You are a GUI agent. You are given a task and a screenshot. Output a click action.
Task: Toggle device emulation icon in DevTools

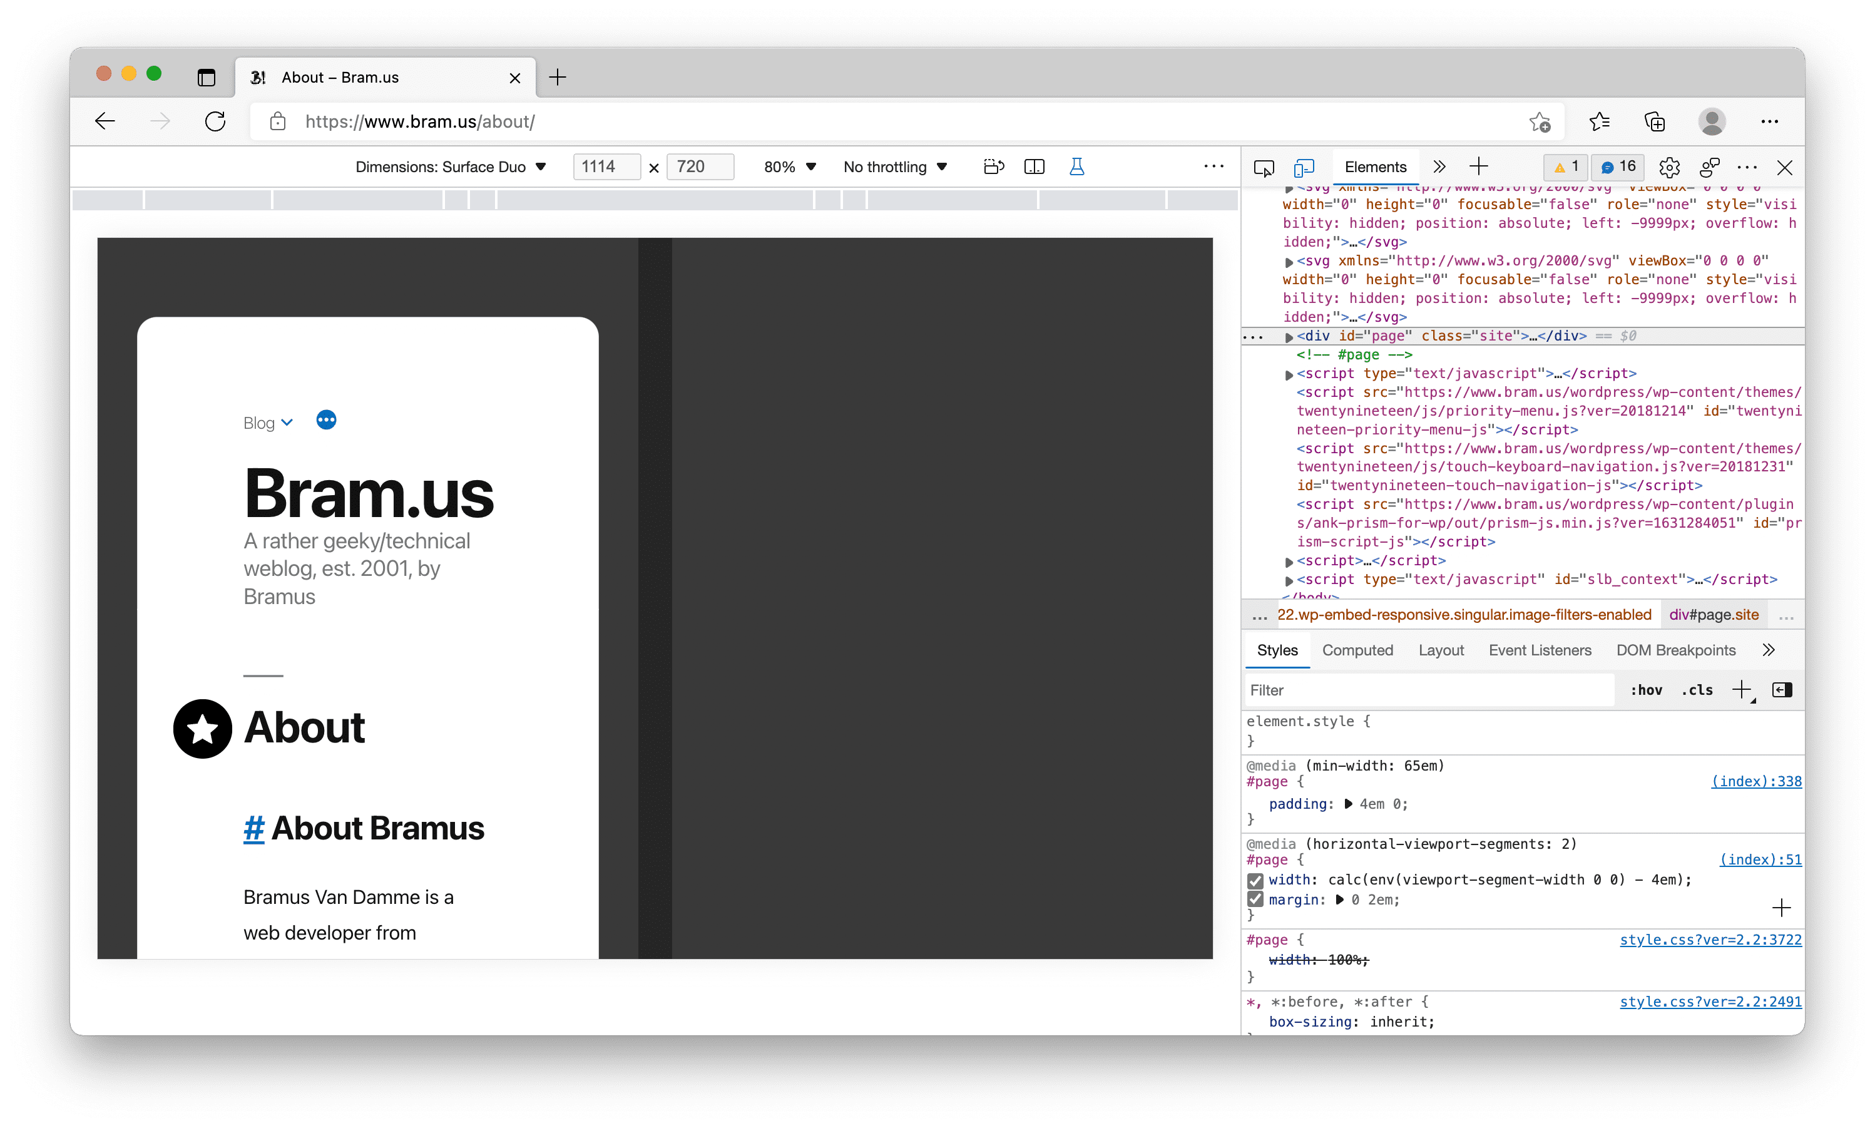coord(1304,167)
